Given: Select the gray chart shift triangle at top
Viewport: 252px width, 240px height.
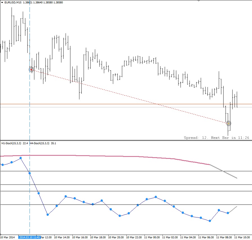Looking at the screenshot, I should [x=199, y=1].
